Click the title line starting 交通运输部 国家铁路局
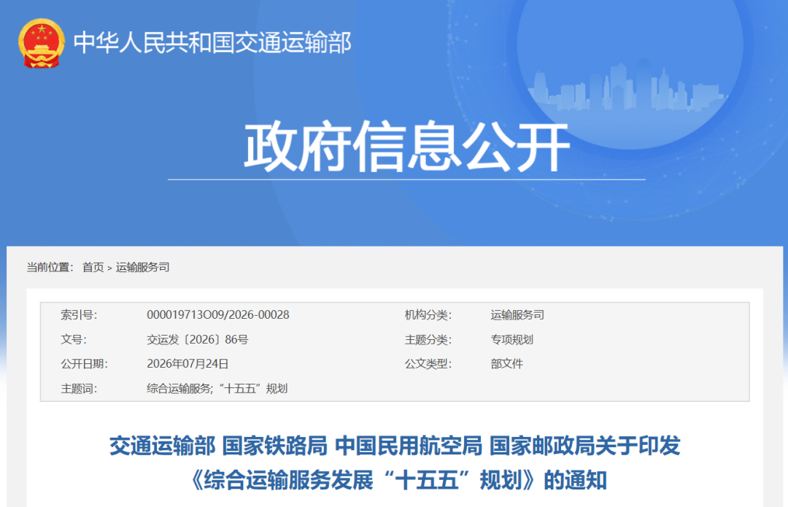The height and width of the screenshot is (507, 788). [x=395, y=446]
